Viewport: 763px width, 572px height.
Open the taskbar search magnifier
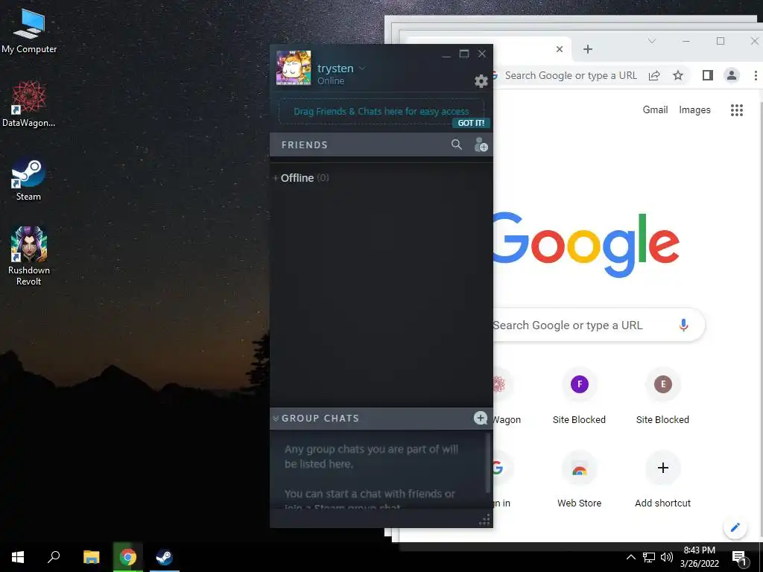pyautogui.click(x=54, y=557)
